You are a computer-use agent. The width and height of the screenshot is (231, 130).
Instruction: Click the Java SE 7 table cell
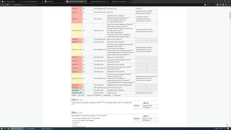pyautogui.click(x=77, y=19)
